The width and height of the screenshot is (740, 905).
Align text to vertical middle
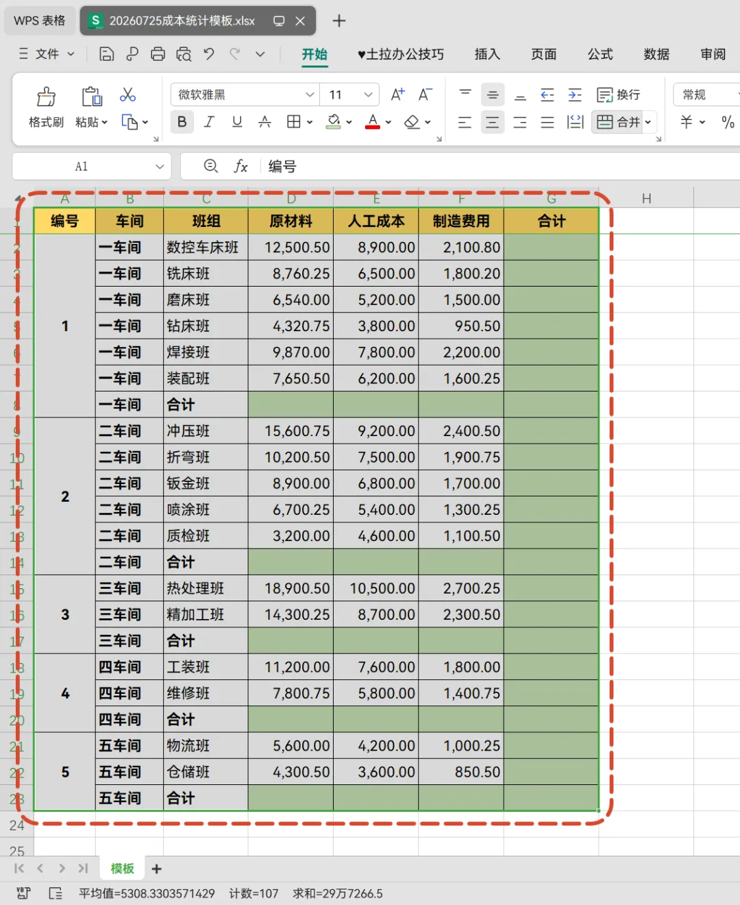click(493, 95)
